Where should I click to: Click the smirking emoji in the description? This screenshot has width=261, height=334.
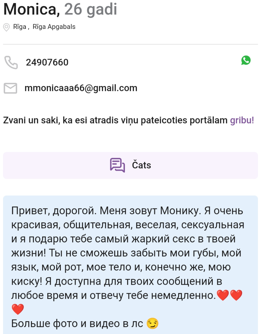(152, 323)
